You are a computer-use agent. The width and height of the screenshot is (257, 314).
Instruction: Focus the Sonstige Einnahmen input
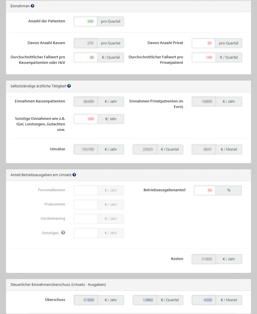click(x=86, y=119)
